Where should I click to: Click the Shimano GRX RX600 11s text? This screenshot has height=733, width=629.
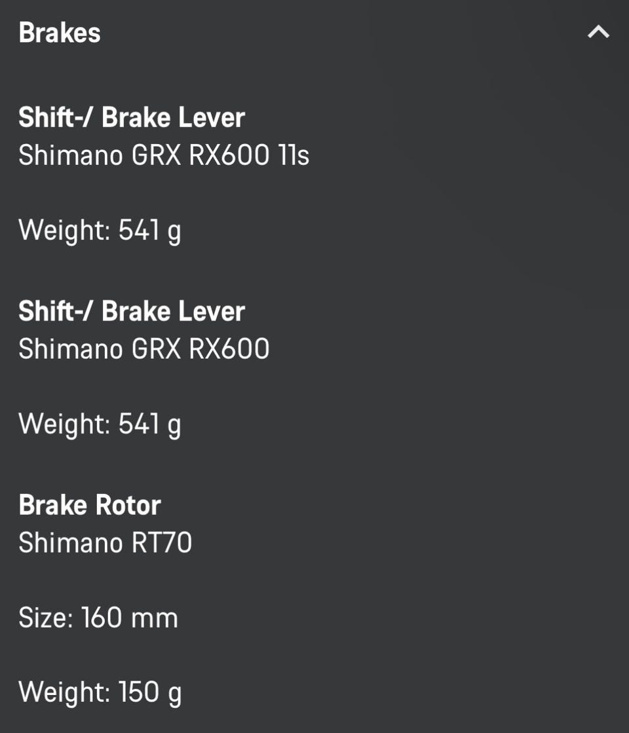point(164,155)
